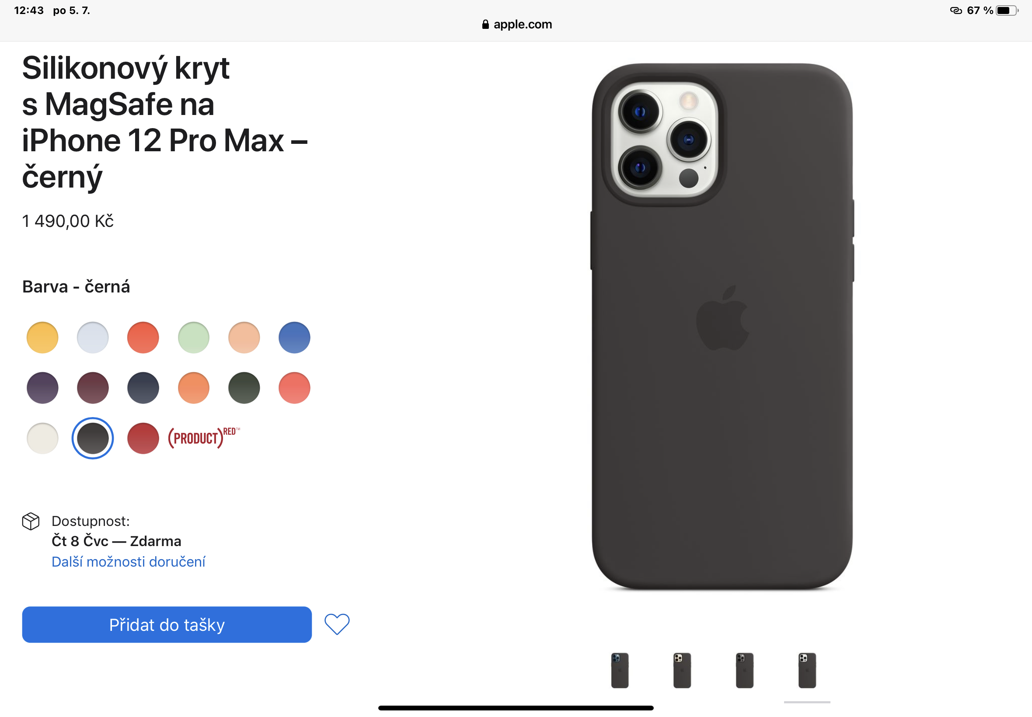1032x717 pixels.
Task: Add product to favorites with heart icon
Action: pos(337,624)
